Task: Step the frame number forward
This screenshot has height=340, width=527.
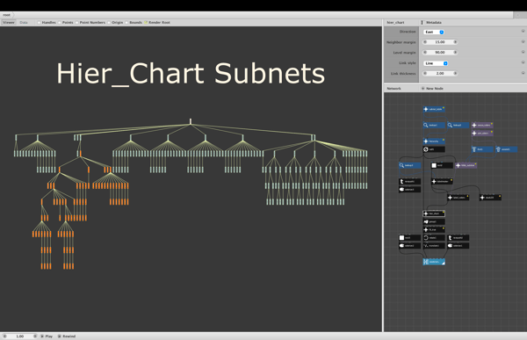Action: click(35, 336)
